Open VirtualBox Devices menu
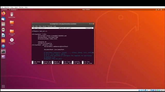This screenshot has height=92, width=165. (21, 7)
